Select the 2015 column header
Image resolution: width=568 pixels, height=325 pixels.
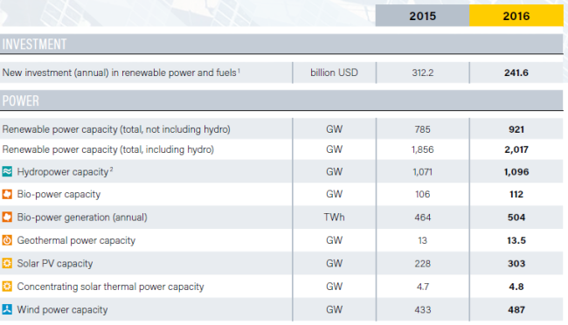point(422,16)
